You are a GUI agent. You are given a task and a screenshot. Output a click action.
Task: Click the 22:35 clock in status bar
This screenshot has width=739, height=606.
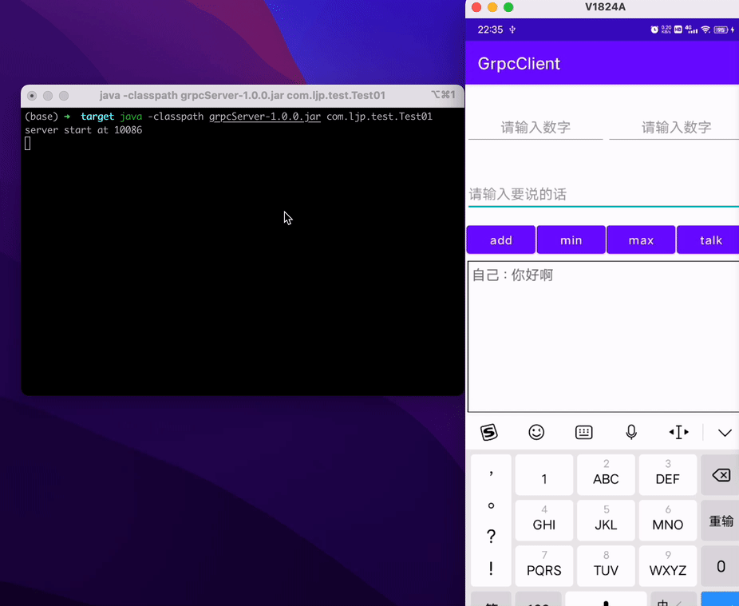point(490,30)
